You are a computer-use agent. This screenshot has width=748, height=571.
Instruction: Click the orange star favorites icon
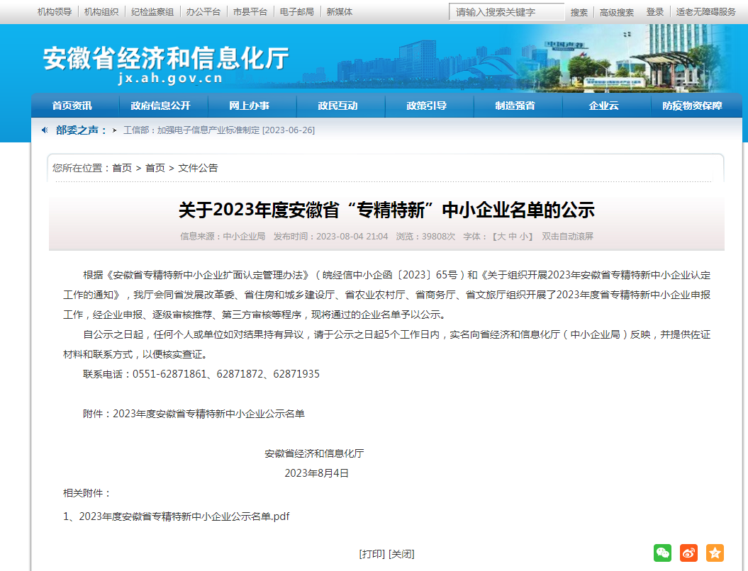(x=715, y=553)
